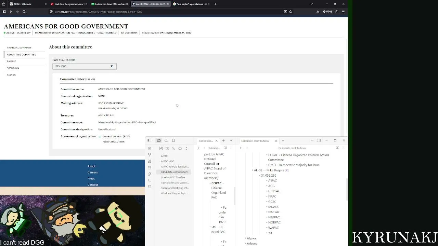The image size is (438, 246).
Task: Click Press link in FEC footer
Action: pos(91,179)
